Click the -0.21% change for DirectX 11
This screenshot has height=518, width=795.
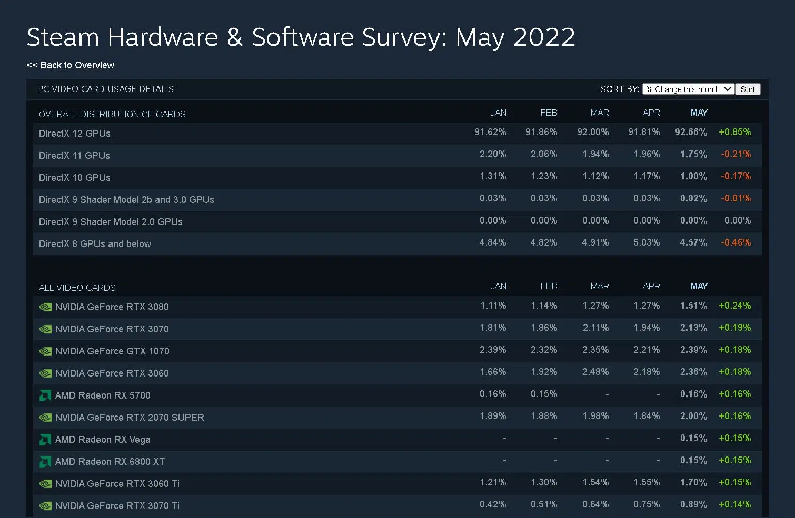point(736,154)
